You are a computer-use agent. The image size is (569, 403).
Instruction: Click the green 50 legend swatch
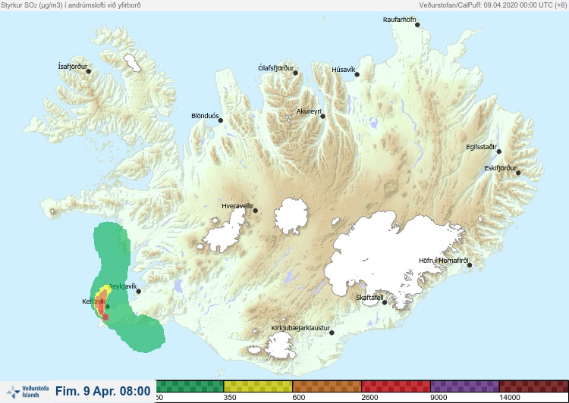(x=190, y=386)
